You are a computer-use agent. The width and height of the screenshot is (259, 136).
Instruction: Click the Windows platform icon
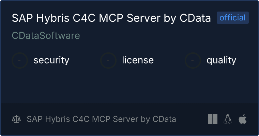click(213, 119)
